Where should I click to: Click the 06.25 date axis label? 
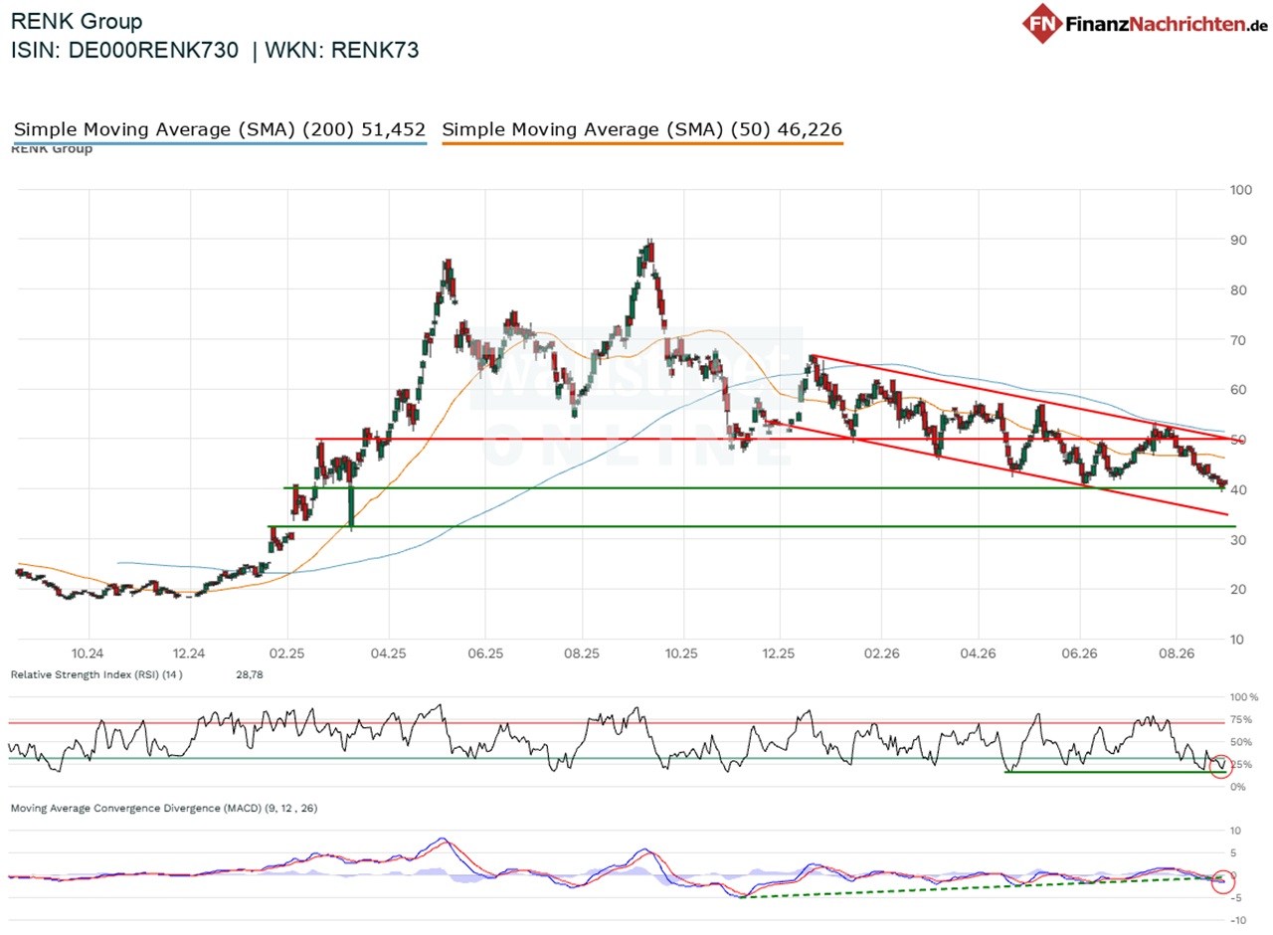click(x=483, y=654)
